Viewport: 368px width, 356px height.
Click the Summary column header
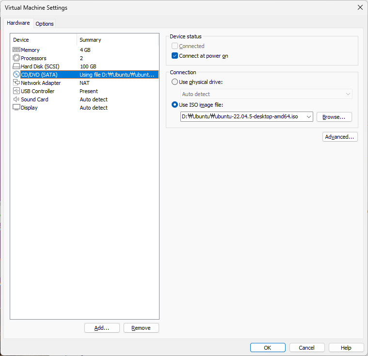pyautogui.click(x=90, y=40)
